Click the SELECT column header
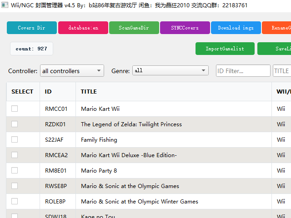This screenshot has width=291, height=218. click(22, 91)
